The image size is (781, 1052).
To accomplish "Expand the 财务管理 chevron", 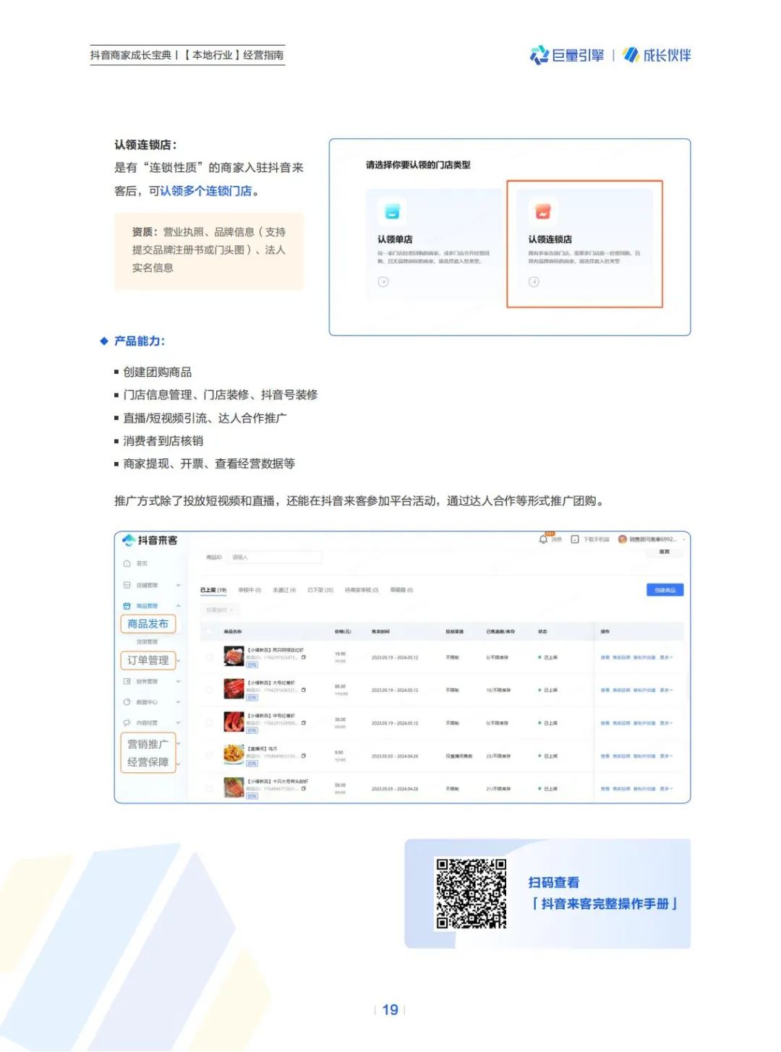I will [x=179, y=681].
